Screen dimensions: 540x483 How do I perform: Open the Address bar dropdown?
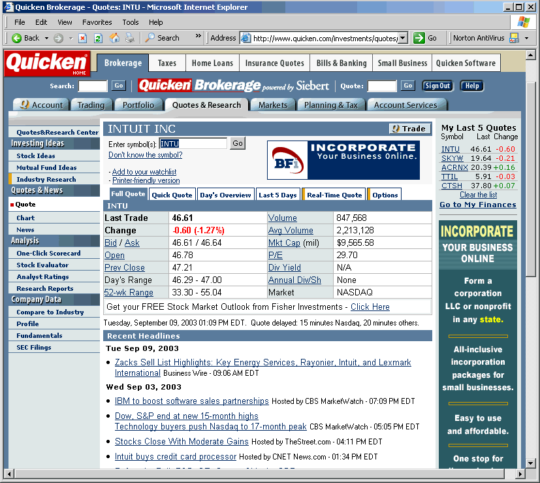point(401,37)
